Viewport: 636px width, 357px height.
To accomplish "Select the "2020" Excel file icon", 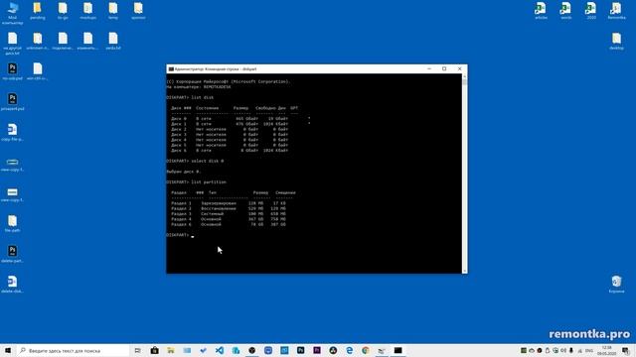I will [591, 11].
